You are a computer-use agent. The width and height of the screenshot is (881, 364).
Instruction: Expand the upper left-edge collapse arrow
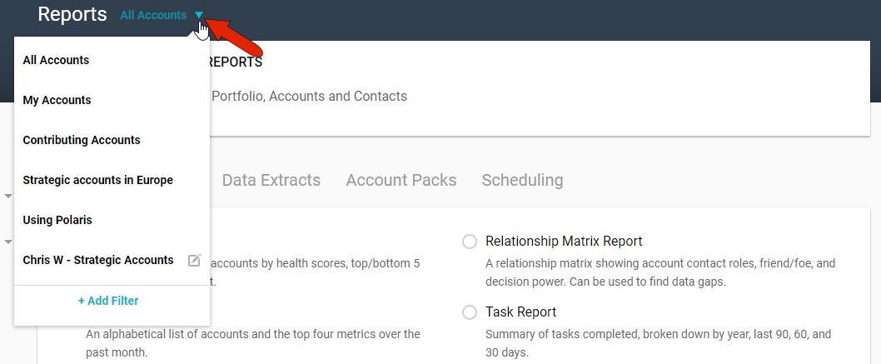click(x=8, y=197)
